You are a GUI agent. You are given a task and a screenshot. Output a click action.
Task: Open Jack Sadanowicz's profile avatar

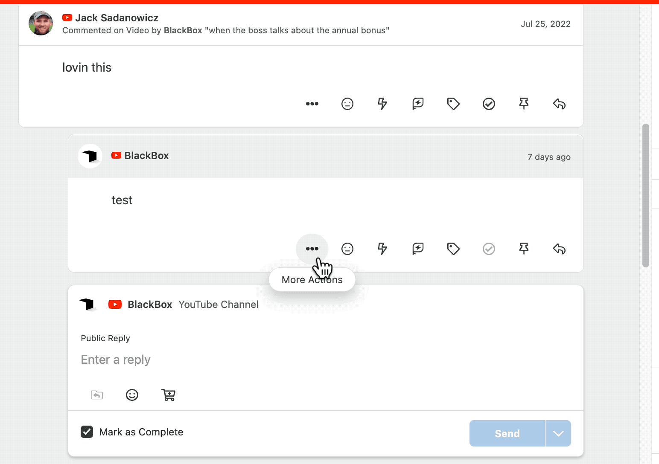coord(41,23)
